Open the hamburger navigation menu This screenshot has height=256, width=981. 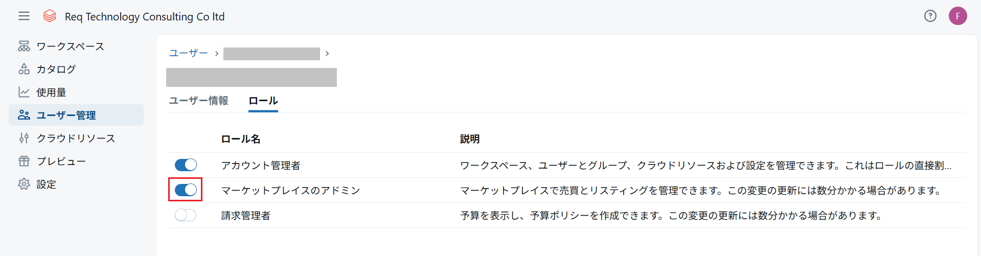tap(24, 16)
